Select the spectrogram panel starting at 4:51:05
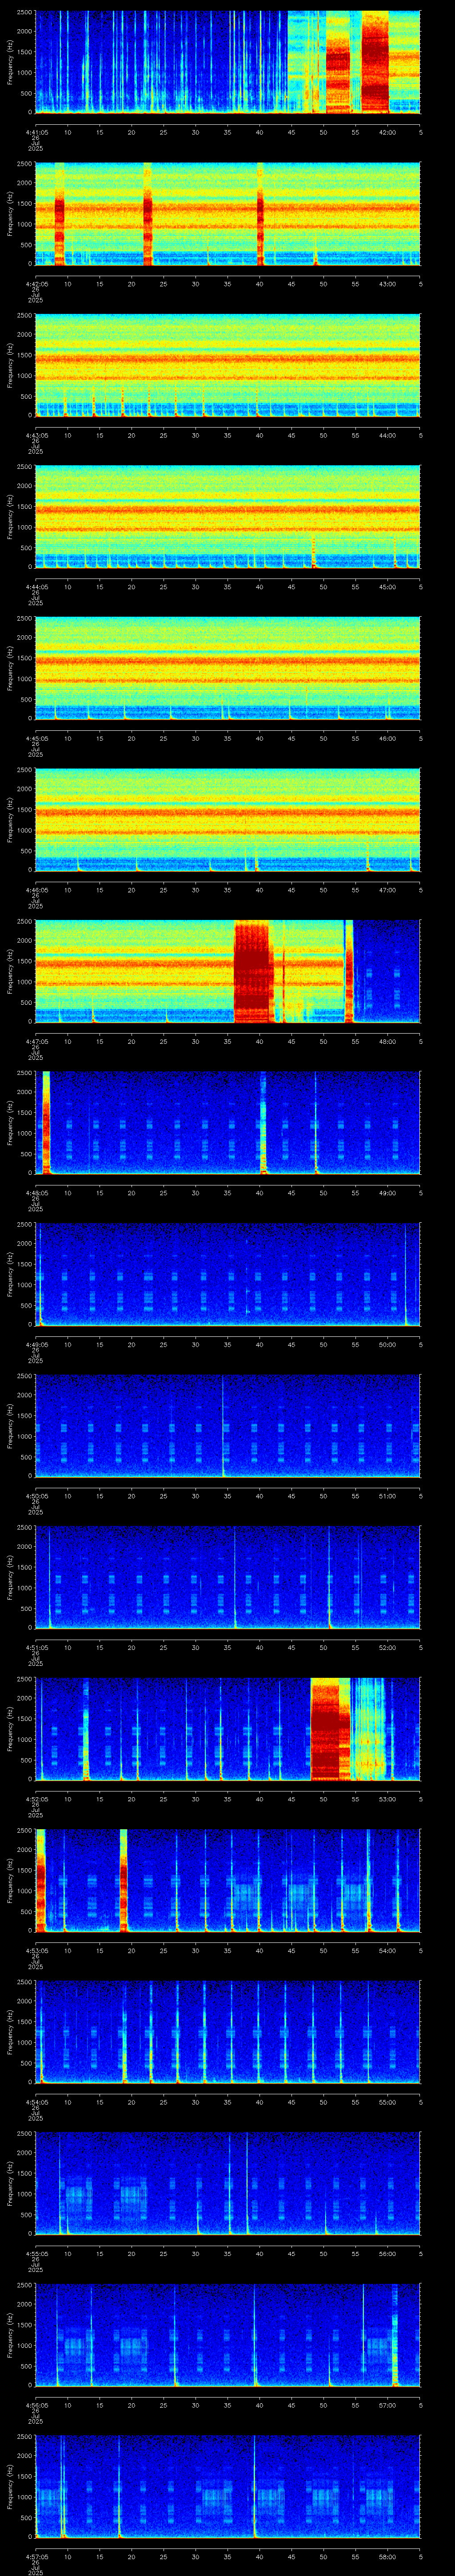Viewport: 455px width, 2576px height. point(227,1577)
